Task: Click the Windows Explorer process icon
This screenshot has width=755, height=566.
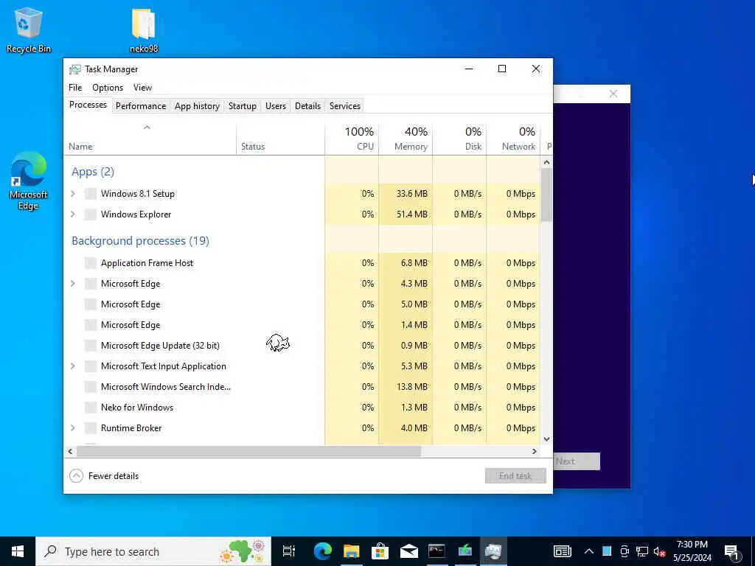Action: 91,214
